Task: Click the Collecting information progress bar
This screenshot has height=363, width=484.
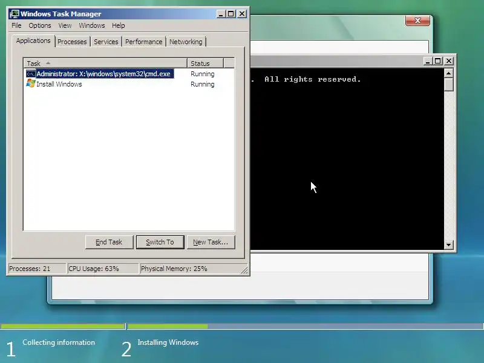Action: 63,326
